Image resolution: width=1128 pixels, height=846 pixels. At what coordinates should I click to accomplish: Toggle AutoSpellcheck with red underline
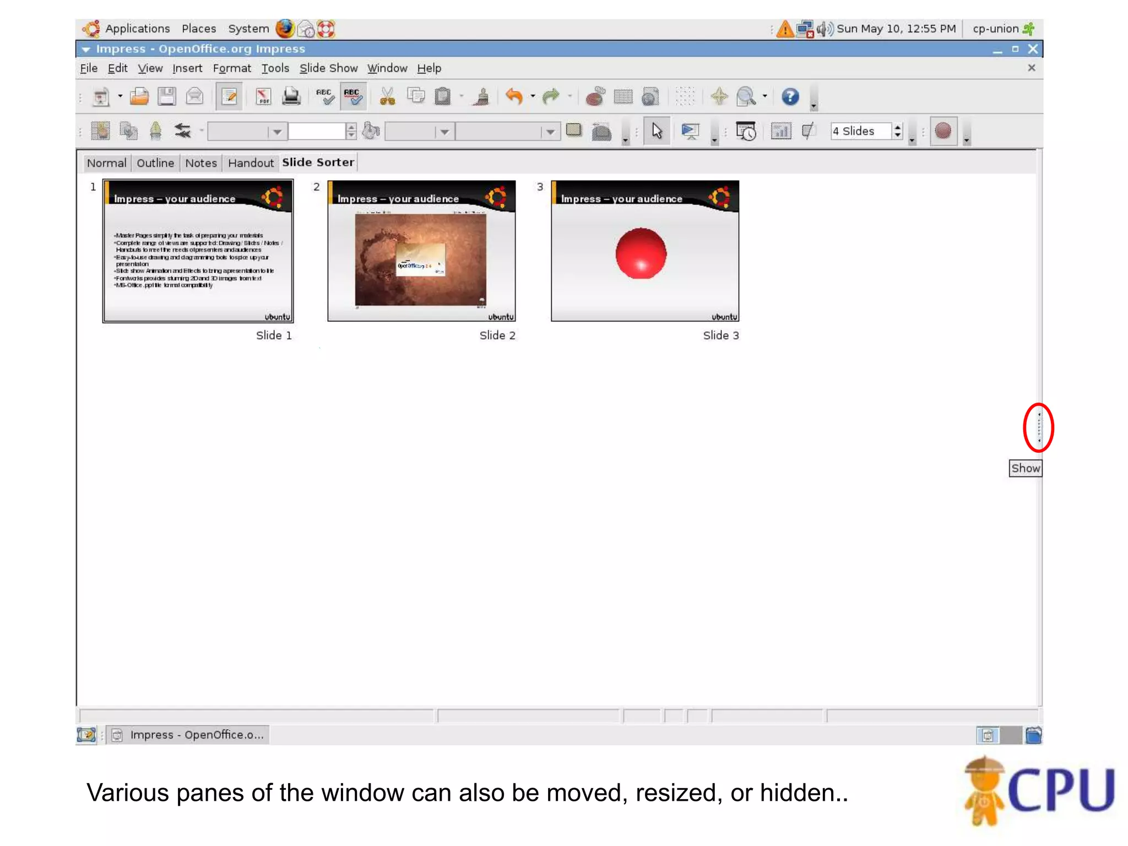353,96
